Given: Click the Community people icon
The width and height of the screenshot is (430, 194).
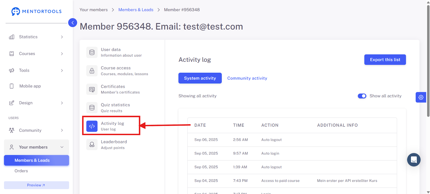Looking at the screenshot, I should 12,130.
